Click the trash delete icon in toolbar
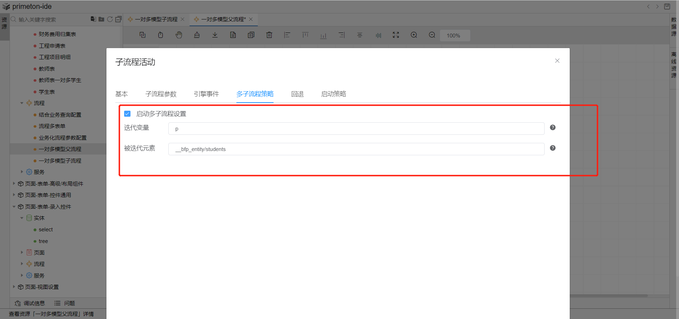The image size is (679, 319). [x=269, y=35]
